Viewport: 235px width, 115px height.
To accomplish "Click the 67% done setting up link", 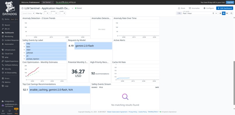I will click(66, 2).
